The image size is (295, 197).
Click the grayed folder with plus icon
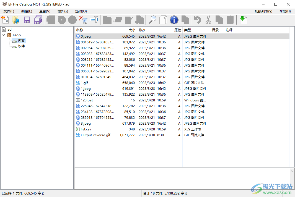coord(139,20)
